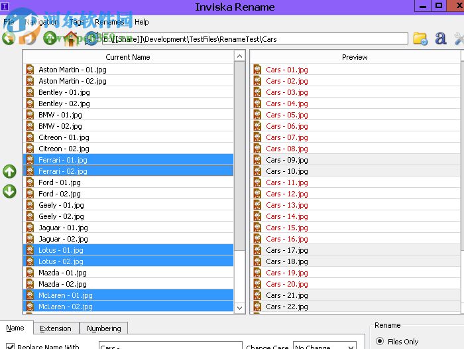This screenshot has height=349, width=464.
Task: Select Ferrari - 02.jpg file
Action: point(128,171)
